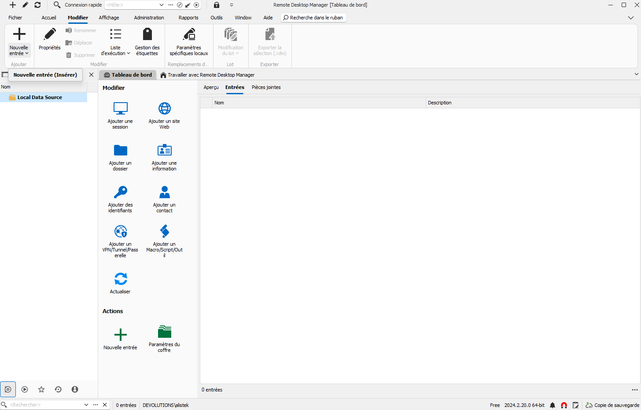
Task: Click the Ajouter un VPN/Tunnel/Passerelle icon
Action: click(x=120, y=231)
